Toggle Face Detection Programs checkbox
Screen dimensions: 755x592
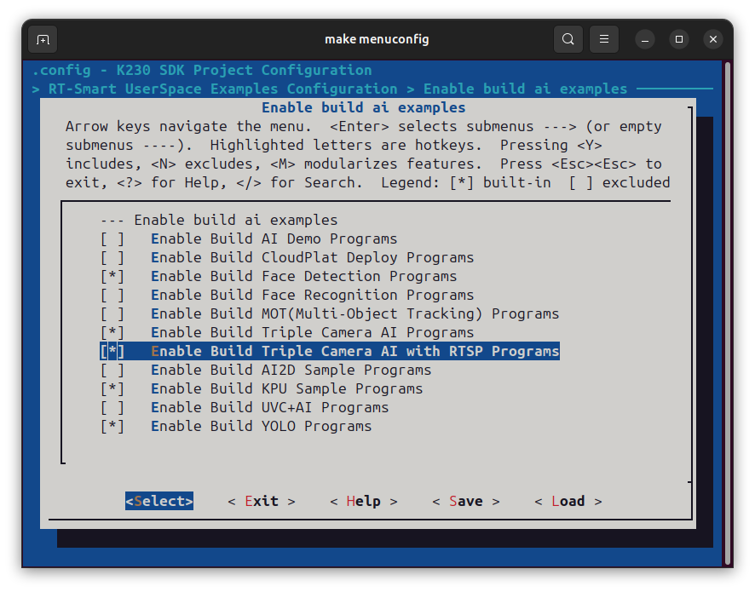click(x=112, y=276)
